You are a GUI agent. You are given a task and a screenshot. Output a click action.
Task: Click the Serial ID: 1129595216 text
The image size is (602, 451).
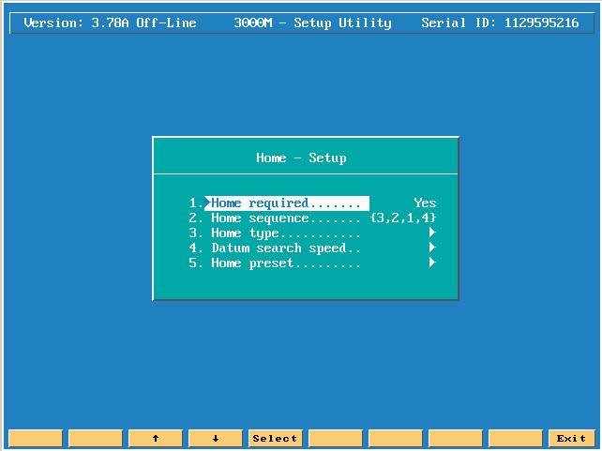click(x=500, y=23)
